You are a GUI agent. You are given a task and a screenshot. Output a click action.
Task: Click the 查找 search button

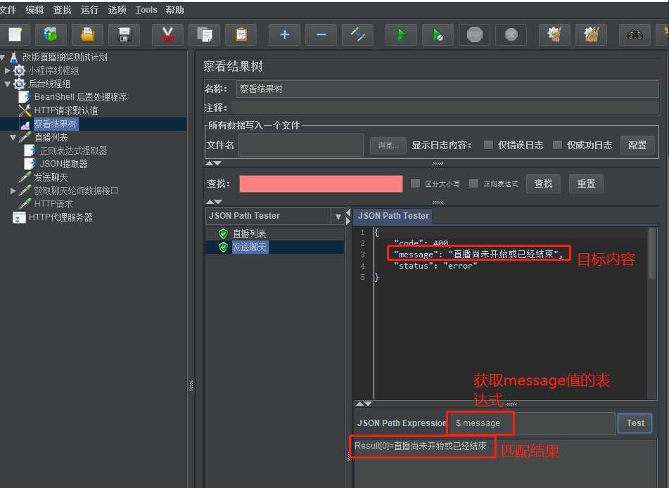[544, 184]
